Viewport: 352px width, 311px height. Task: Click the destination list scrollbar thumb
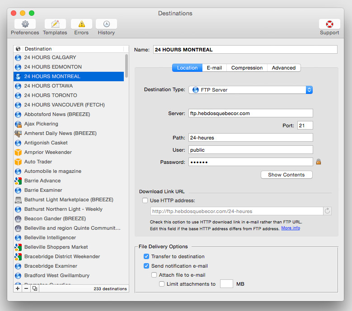(127, 66)
